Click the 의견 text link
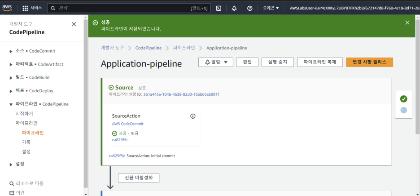Viewport: 420px width, 196px height. (20, 193)
